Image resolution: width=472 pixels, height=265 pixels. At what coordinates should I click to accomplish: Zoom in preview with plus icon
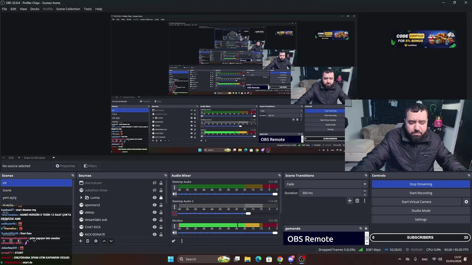click(x=19, y=158)
